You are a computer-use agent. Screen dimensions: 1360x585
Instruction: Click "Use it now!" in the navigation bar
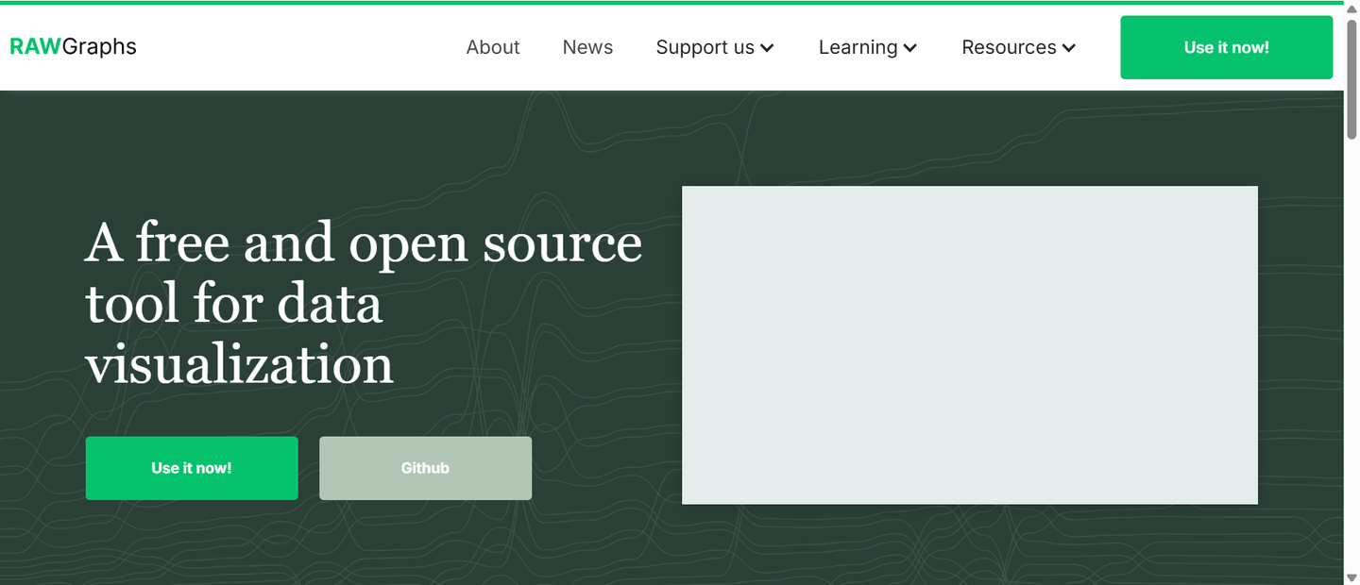[1226, 47]
